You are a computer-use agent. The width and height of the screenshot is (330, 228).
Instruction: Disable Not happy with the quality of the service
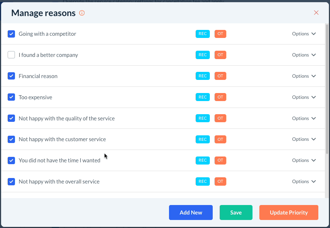click(11, 119)
